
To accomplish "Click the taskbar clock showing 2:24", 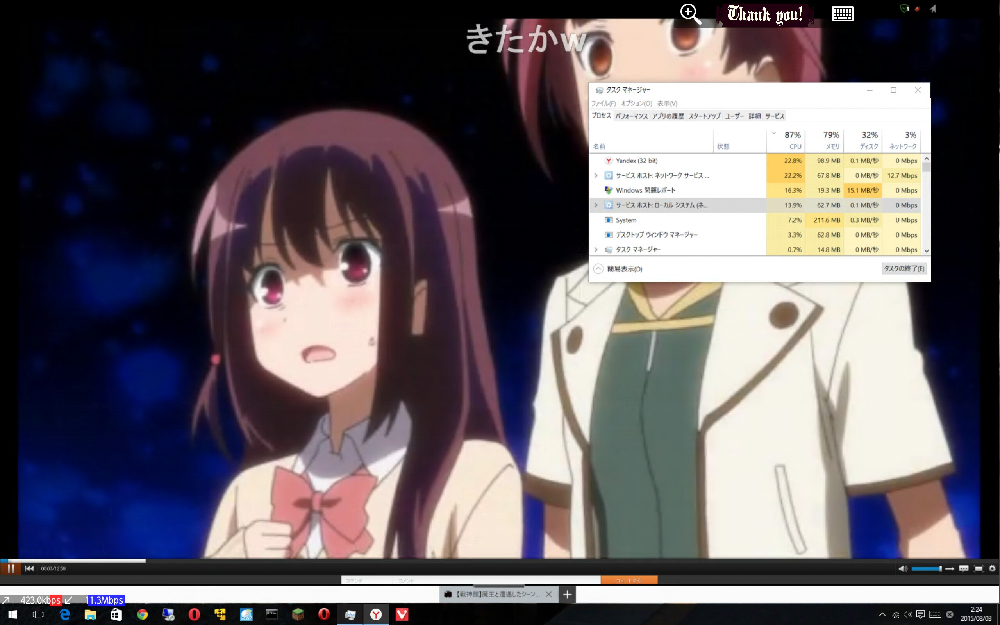I will tap(976, 614).
